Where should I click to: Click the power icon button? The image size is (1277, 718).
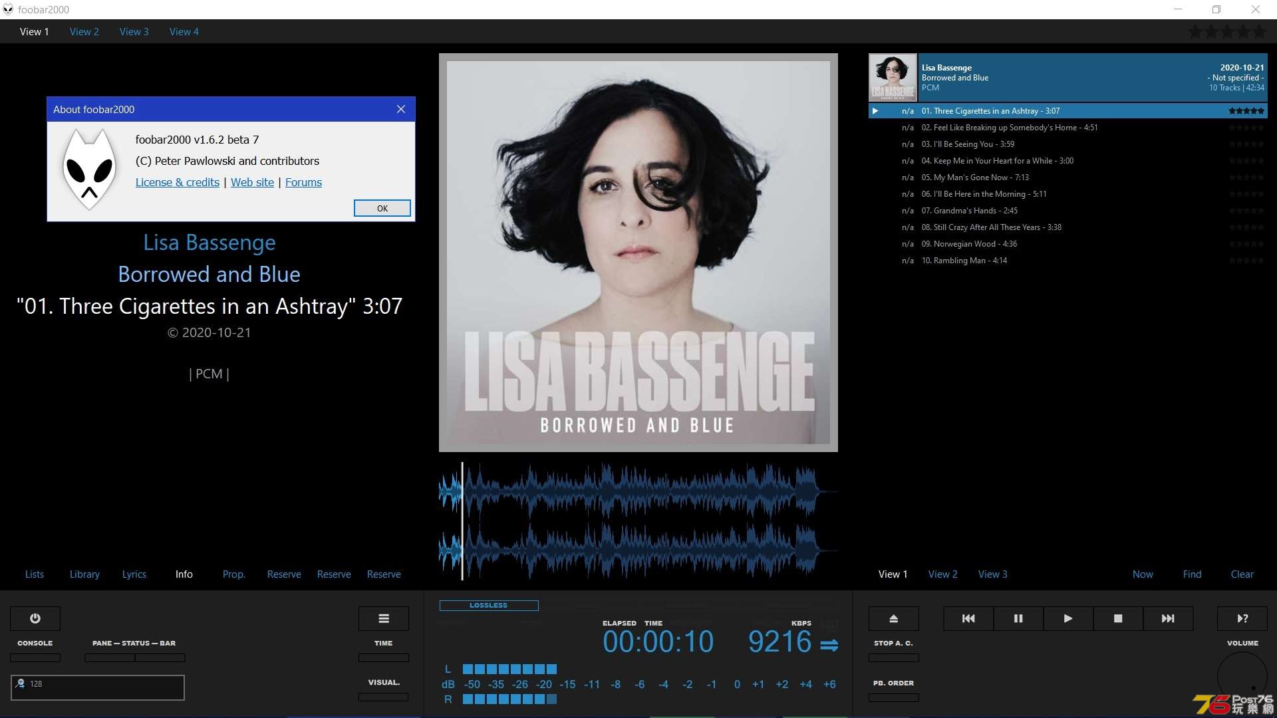[35, 618]
